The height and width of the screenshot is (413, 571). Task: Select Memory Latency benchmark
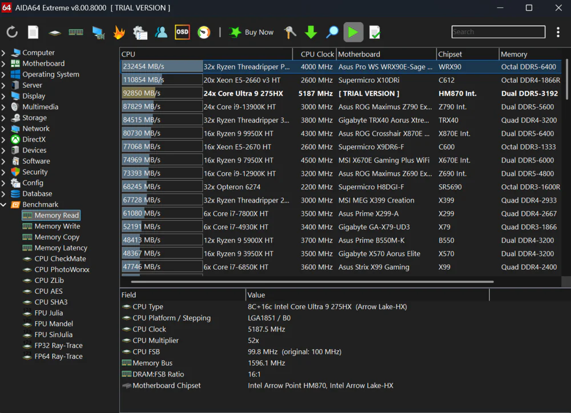61,248
